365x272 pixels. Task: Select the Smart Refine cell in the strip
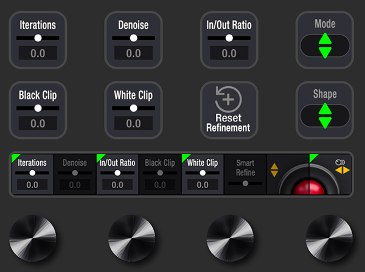[x=245, y=174]
